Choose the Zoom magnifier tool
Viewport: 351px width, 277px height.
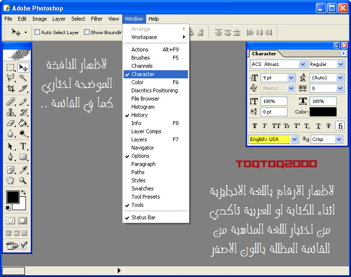click(23, 180)
